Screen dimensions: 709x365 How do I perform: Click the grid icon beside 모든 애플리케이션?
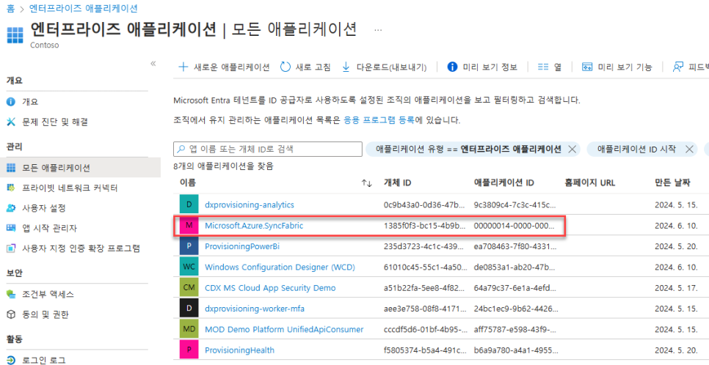click(11, 168)
